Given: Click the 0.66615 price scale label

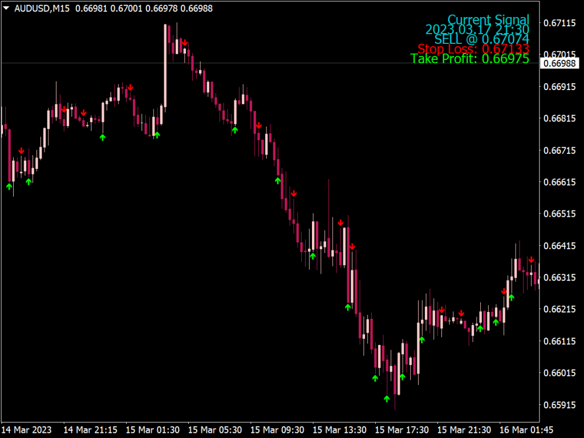Looking at the screenshot, I should pos(559,182).
